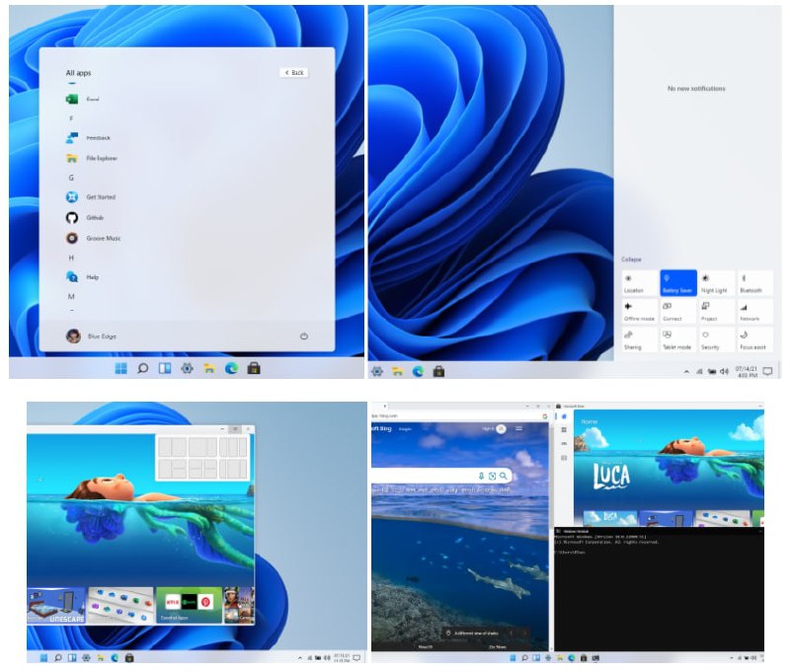
Task: Click the No new notifications text
Action: [696, 88]
